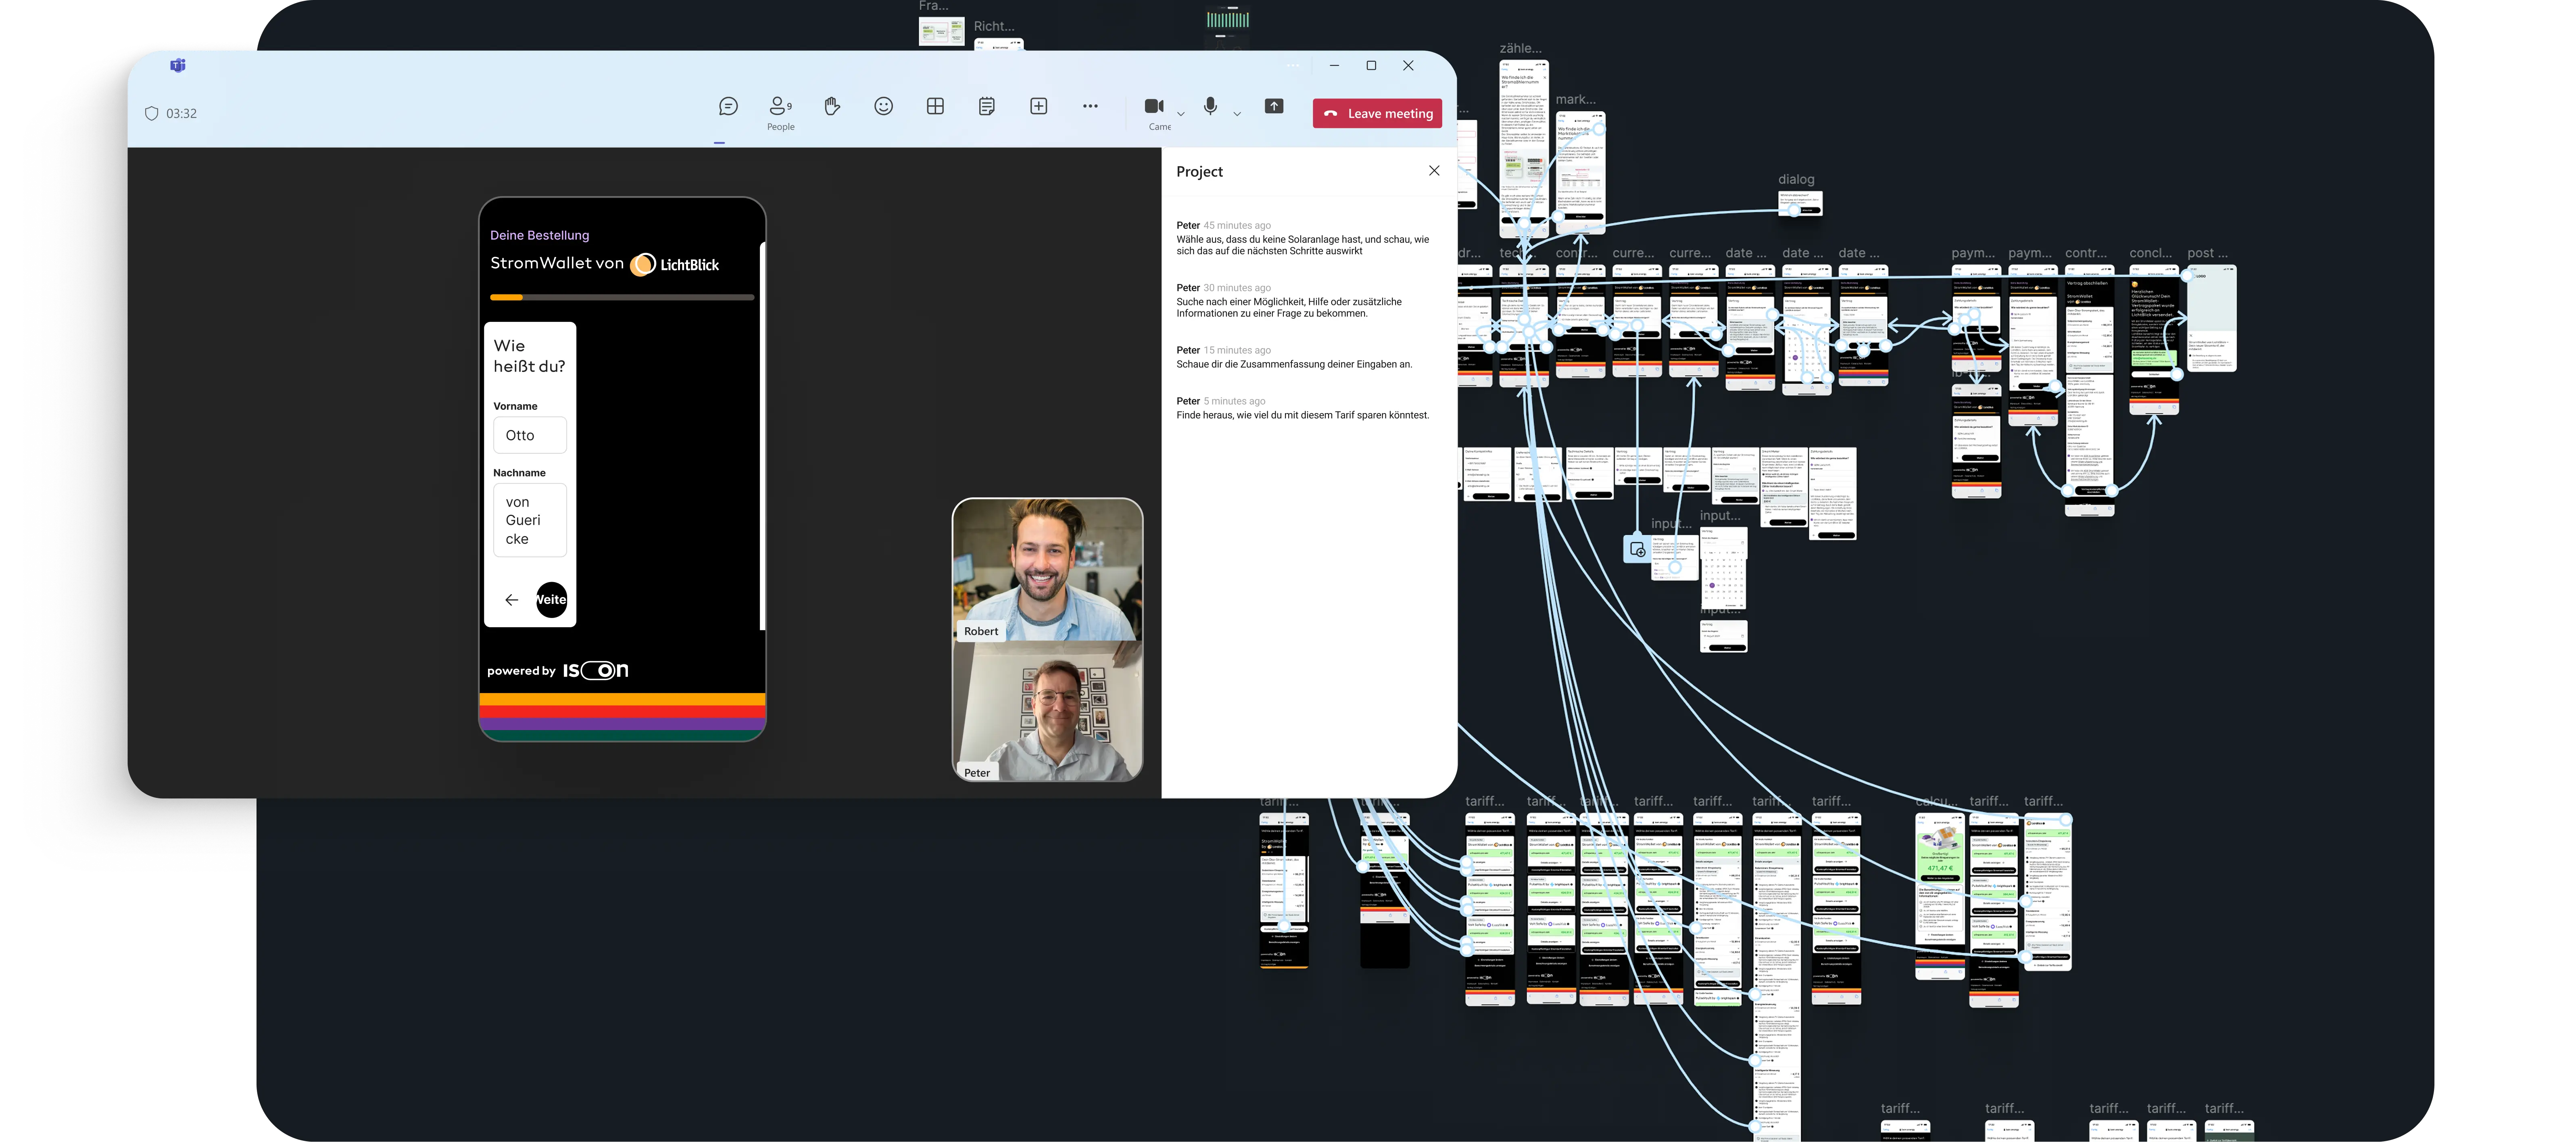Screen dimensions: 2576x1142
Task: Open the meeting notes icon
Action: pyautogui.click(x=987, y=106)
